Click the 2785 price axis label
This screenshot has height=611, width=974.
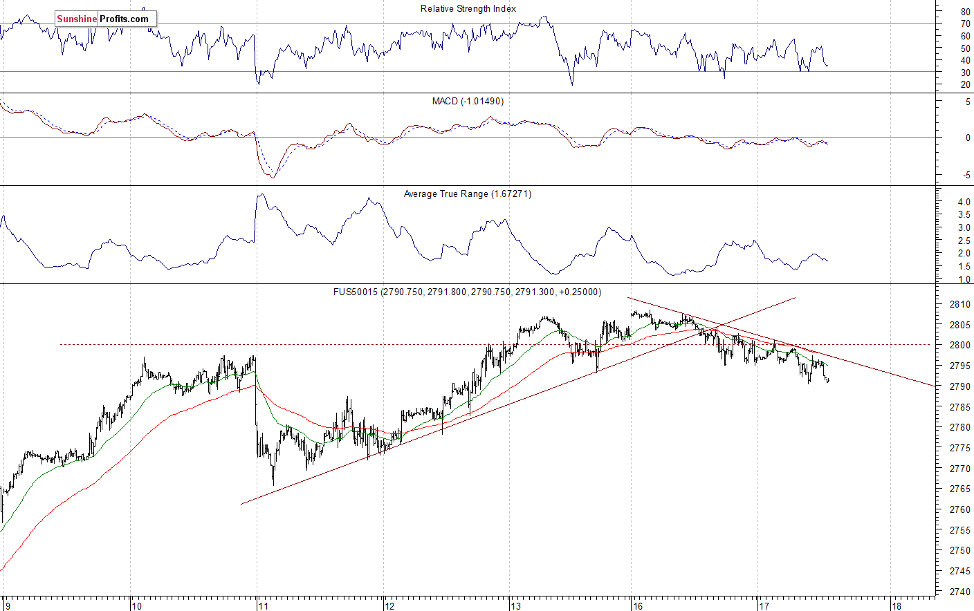[x=959, y=408]
